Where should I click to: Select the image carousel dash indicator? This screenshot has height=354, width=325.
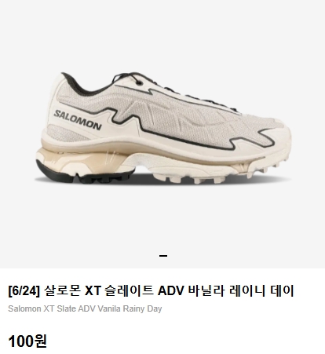(x=163, y=256)
